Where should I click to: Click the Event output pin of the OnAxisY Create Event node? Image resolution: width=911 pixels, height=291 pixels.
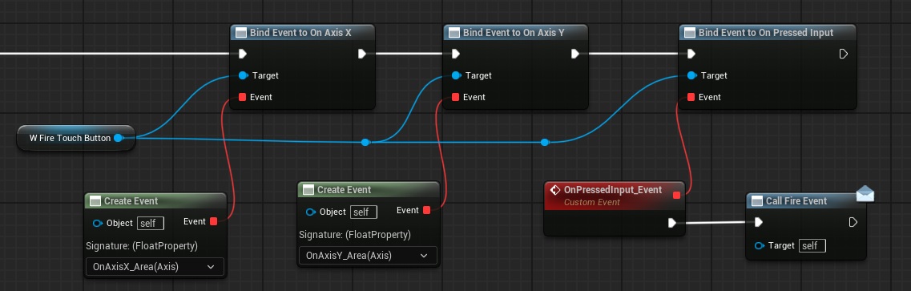[x=427, y=210]
